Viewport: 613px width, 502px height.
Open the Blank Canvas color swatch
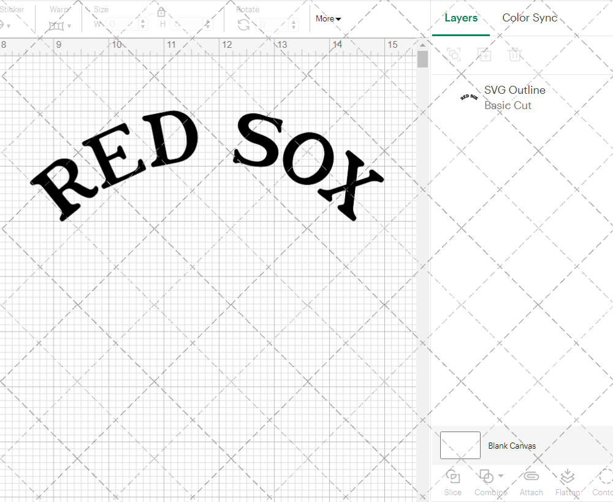[x=460, y=446]
